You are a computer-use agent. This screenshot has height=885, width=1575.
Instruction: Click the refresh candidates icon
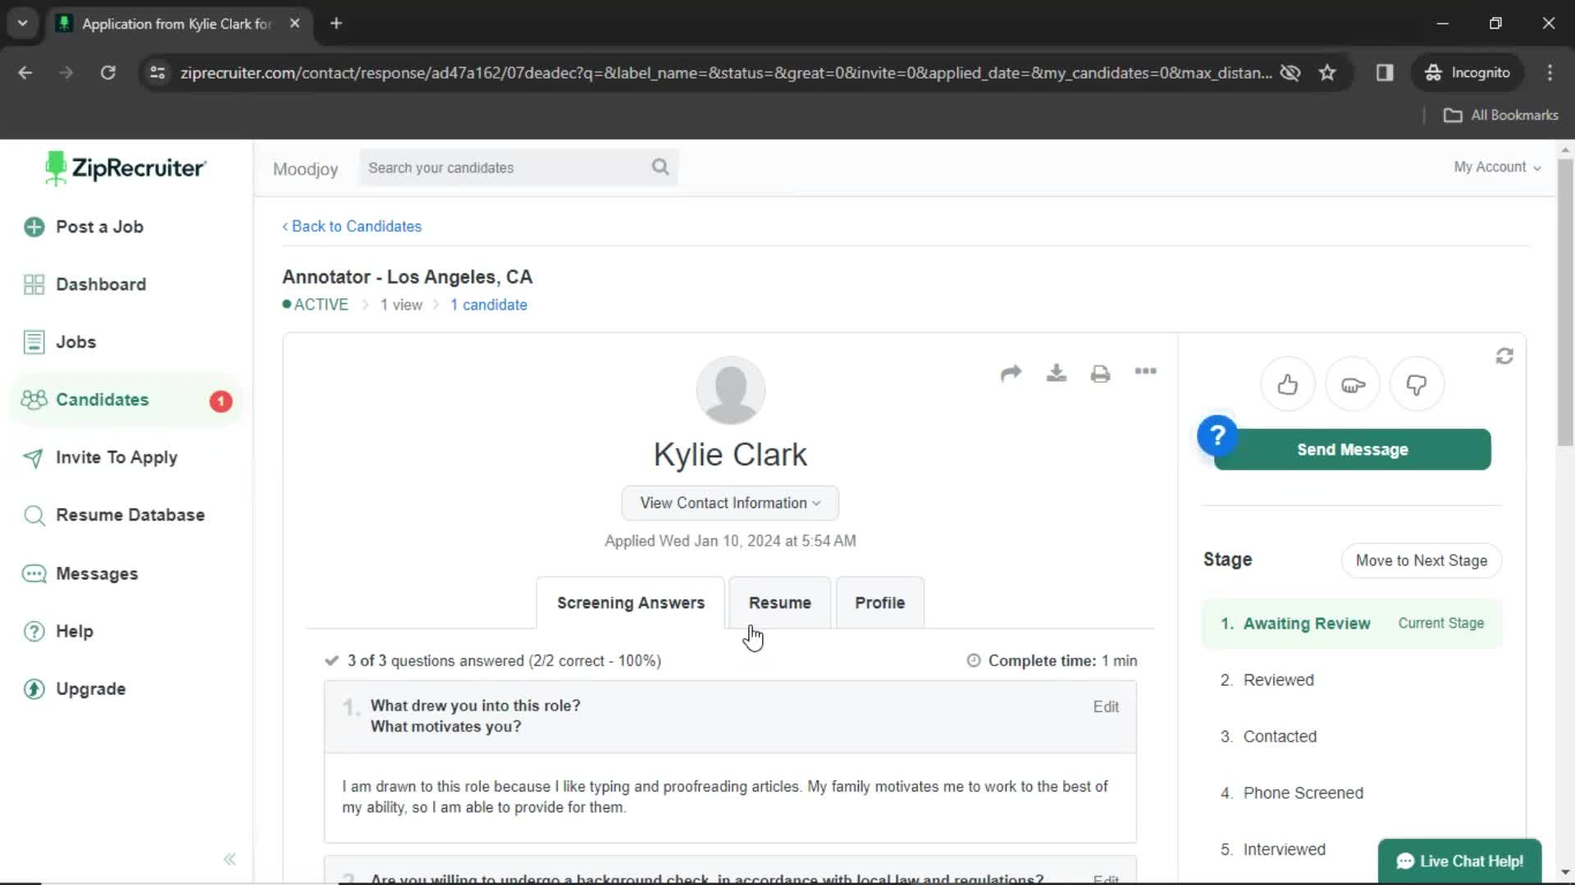click(x=1504, y=356)
